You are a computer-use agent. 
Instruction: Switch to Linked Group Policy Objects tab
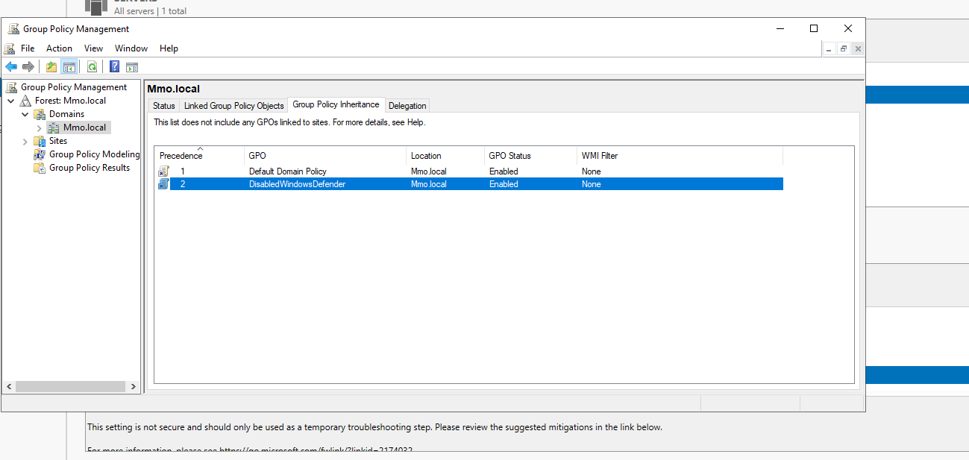[234, 106]
